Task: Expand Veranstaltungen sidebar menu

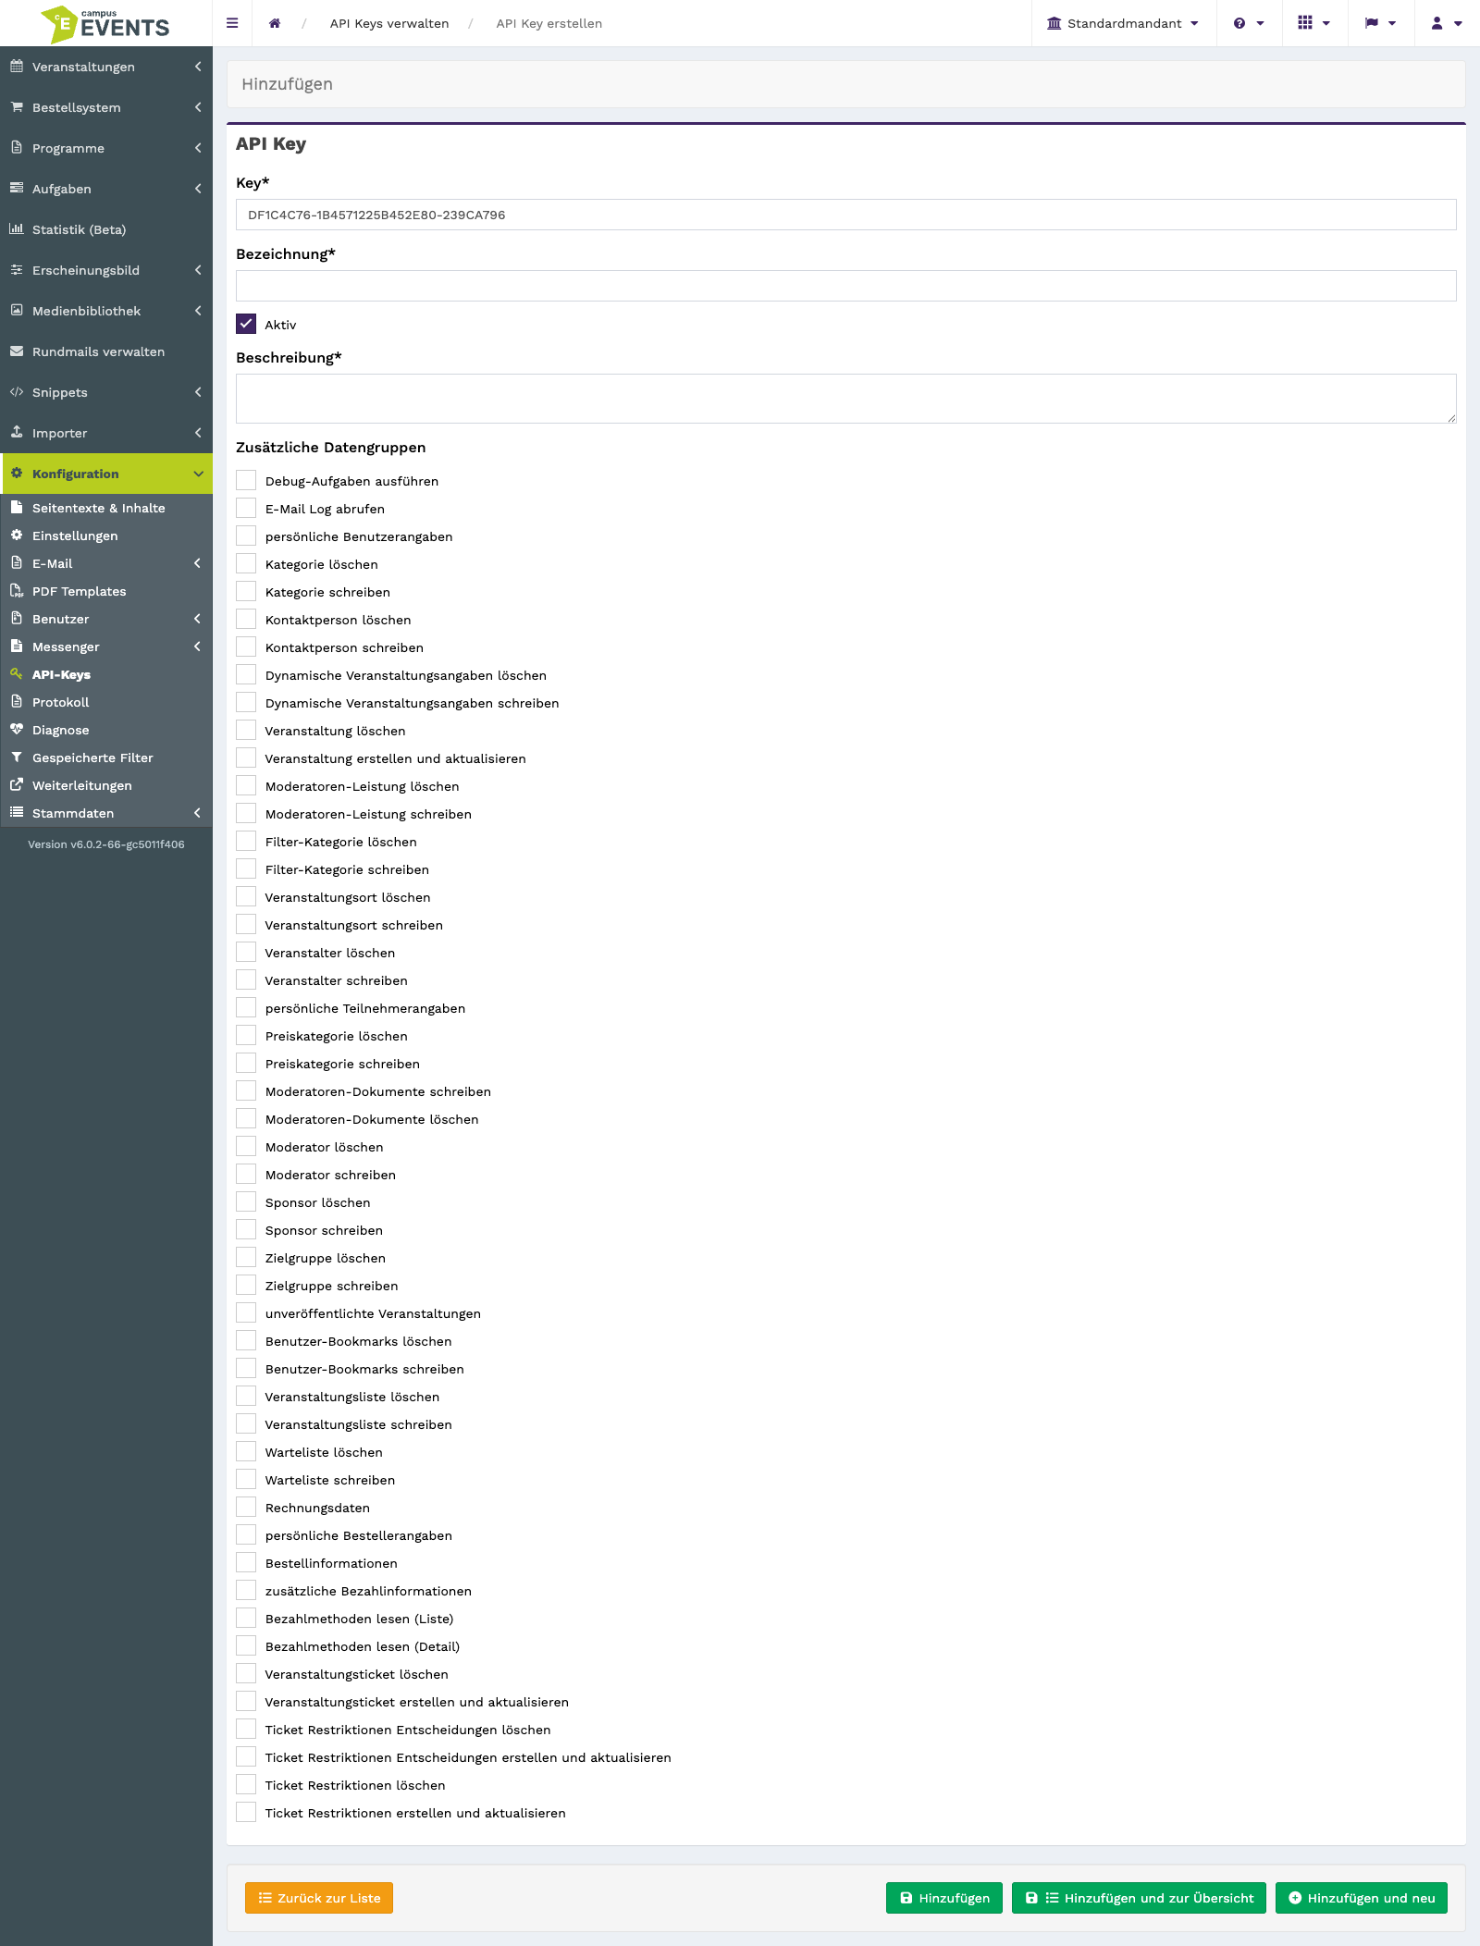Action: [x=106, y=67]
